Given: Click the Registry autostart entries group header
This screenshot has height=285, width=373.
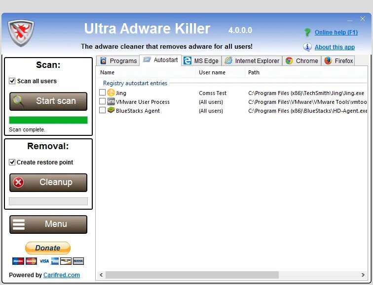Looking at the screenshot, I should pos(135,83).
